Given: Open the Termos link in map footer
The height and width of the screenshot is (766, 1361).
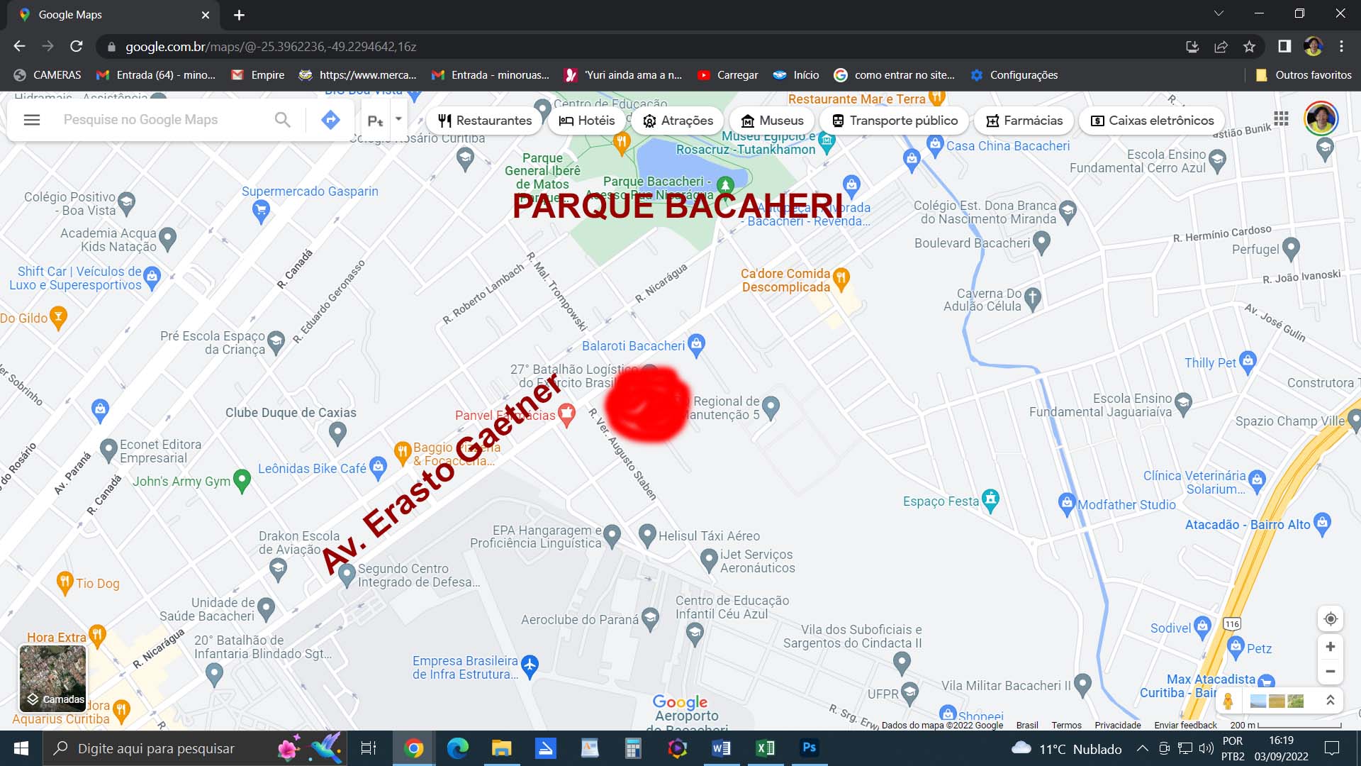Looking at the screenshot, I should 1066,725.
